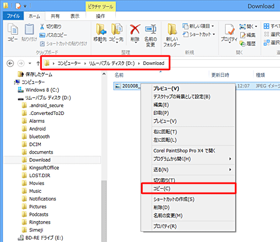Image resolution: width=280 pixels, height=242 pixels.
Task: Click the Properties (プロパティ) ribbon icon
Action: (x=229, y=30)
